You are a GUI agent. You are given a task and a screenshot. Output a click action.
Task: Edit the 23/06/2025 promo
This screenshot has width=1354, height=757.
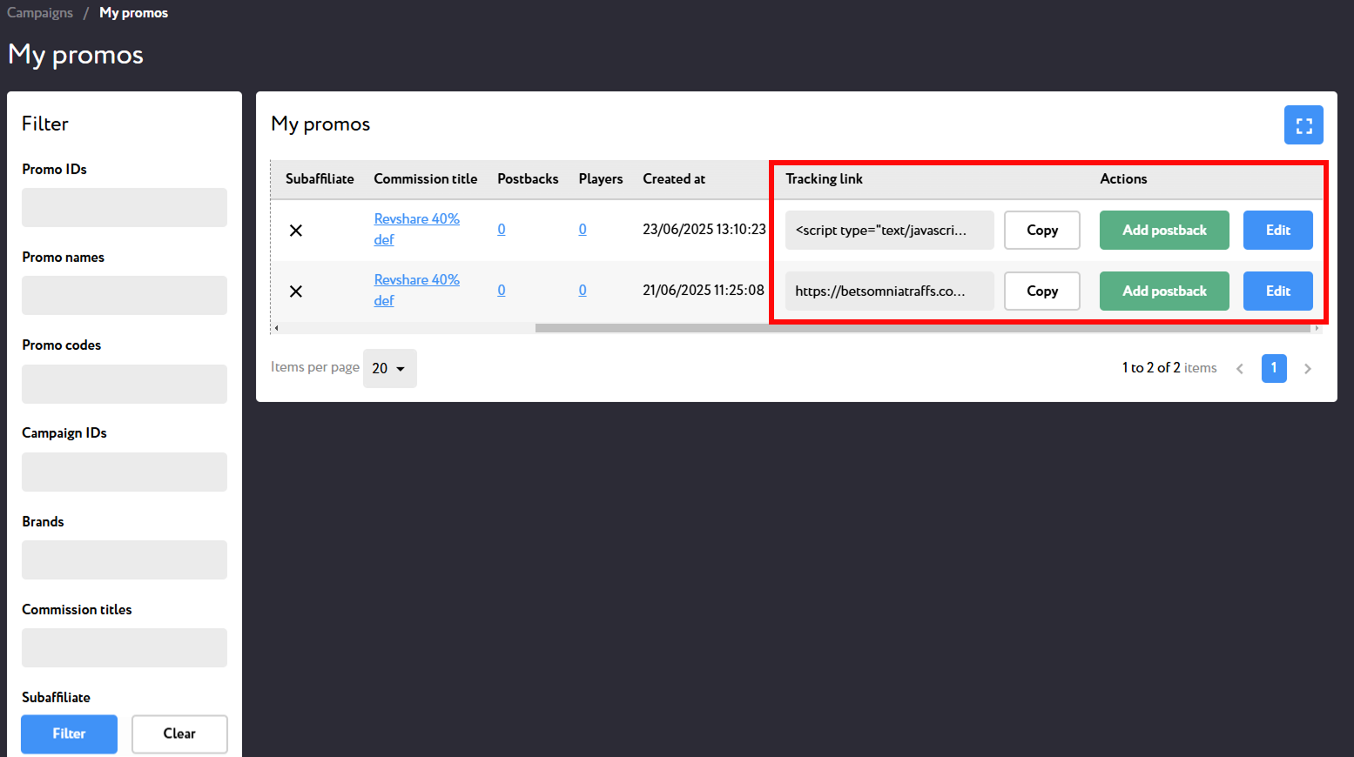coord(1278,230)
